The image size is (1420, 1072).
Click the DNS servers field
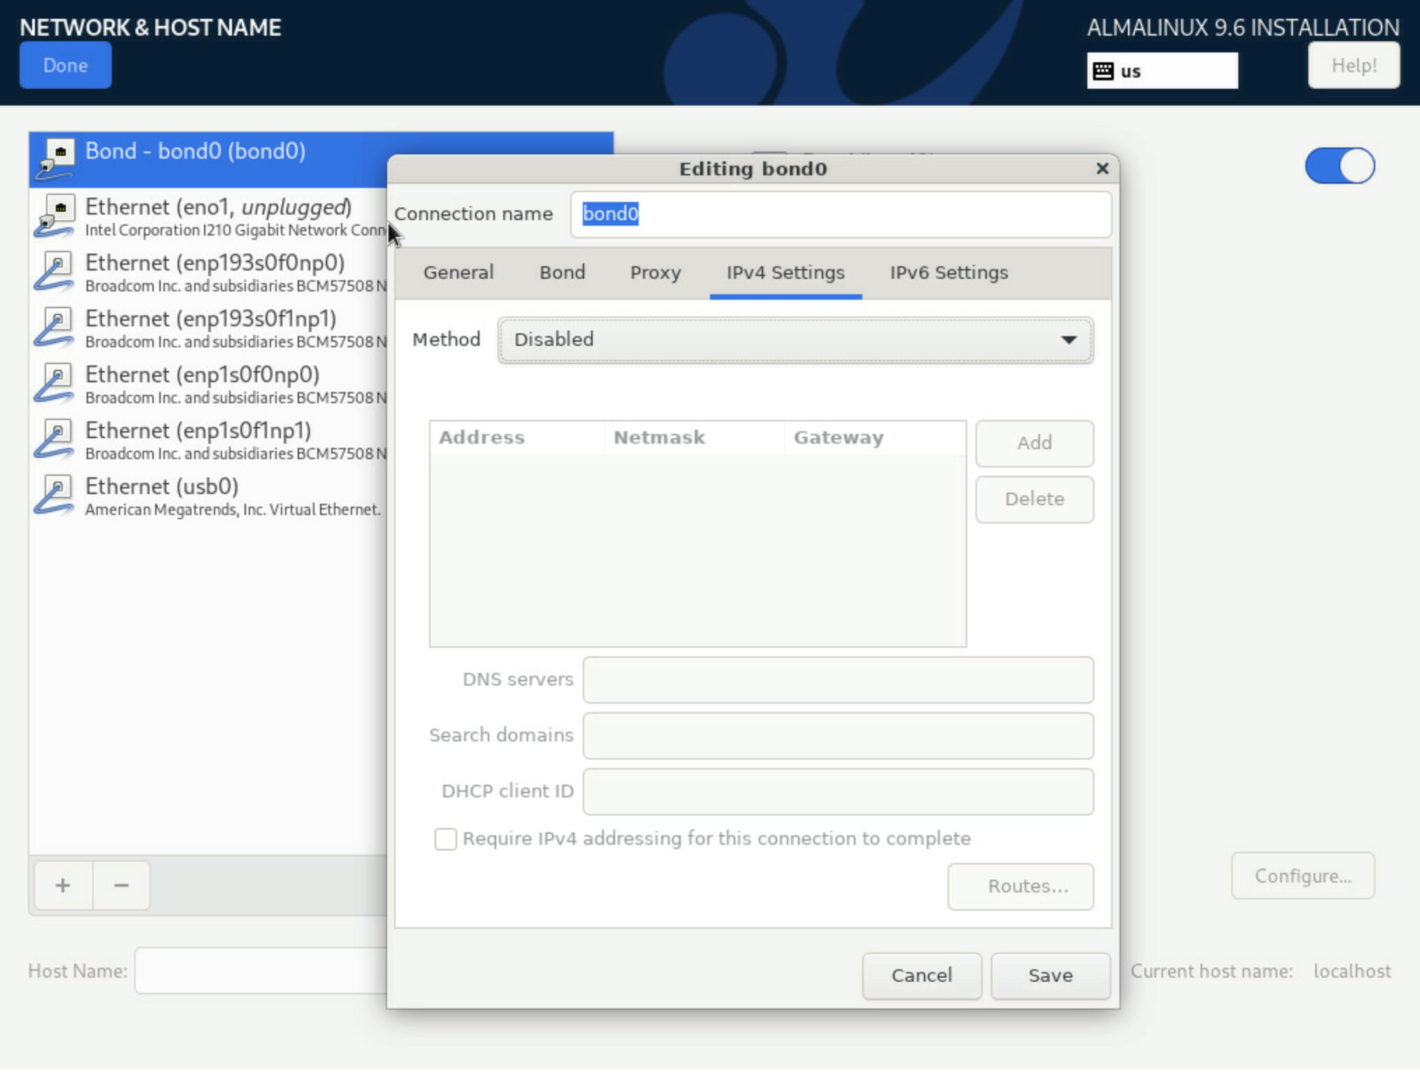pos(838,681)
